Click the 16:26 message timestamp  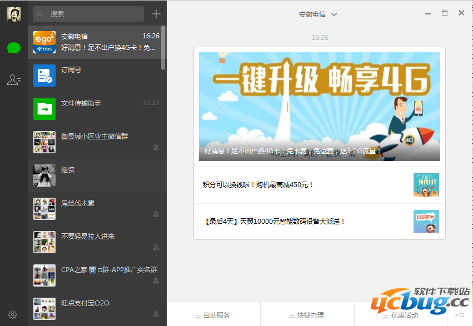pyautogui.click(x=320, y=38)
